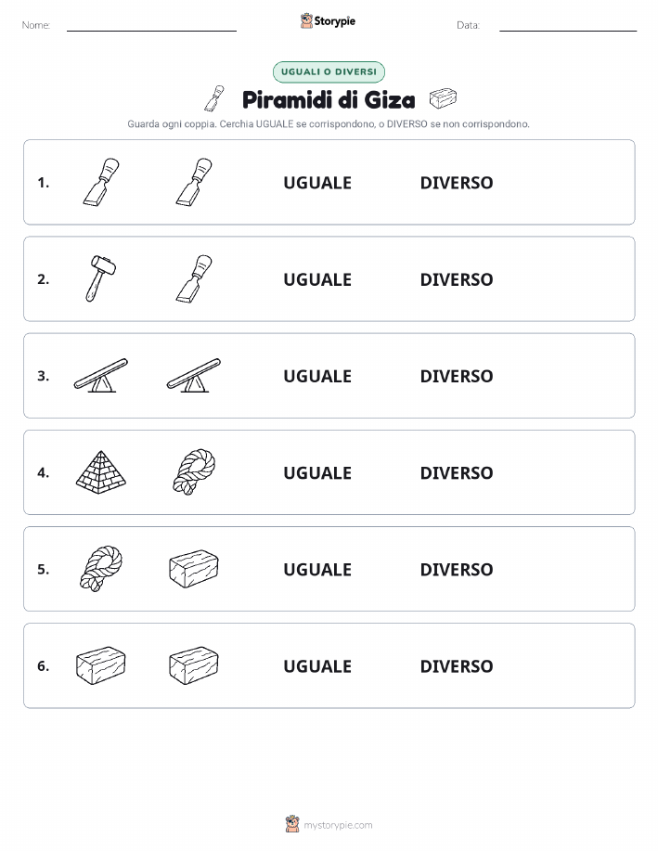
Task: Click the first stone block in row 6
Action: [x=101, y=665]
